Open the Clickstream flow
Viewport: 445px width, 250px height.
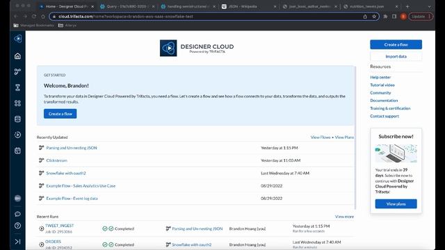(57, 160)
